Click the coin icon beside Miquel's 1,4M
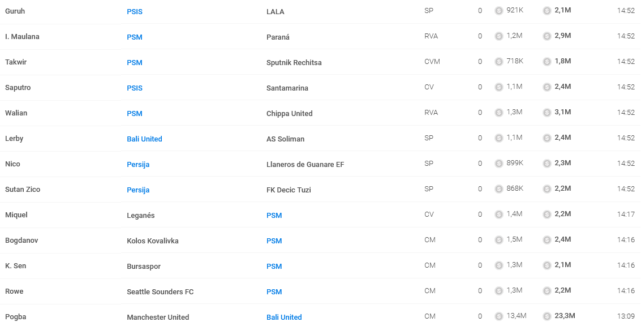The image size is (641, 326). [x=499, y=215]
